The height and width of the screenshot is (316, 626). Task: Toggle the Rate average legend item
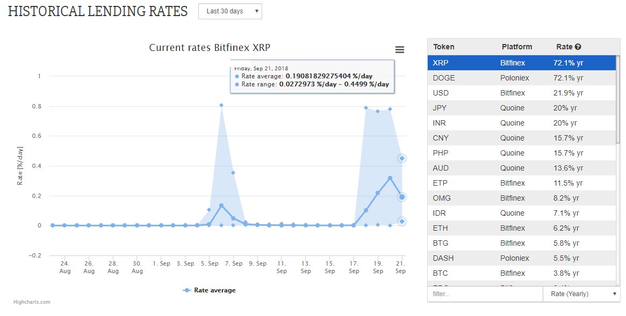pos(209,290)
